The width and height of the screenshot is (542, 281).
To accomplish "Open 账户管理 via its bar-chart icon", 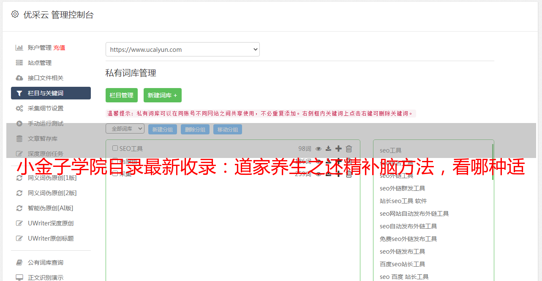I will click(19, 48).
